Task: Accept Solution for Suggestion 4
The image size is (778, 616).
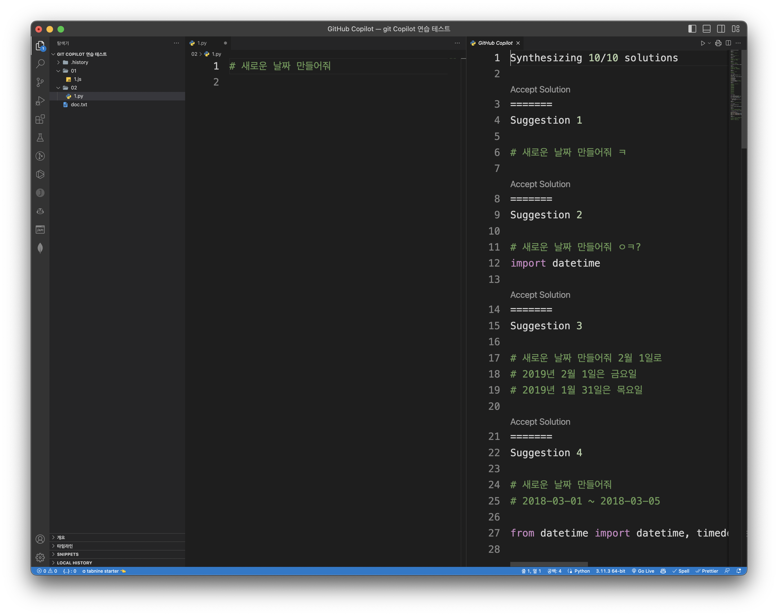Action: (540, 422)
